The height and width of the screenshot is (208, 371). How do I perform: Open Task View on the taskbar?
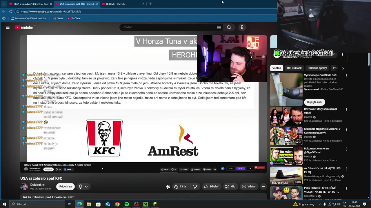(70, 204)
